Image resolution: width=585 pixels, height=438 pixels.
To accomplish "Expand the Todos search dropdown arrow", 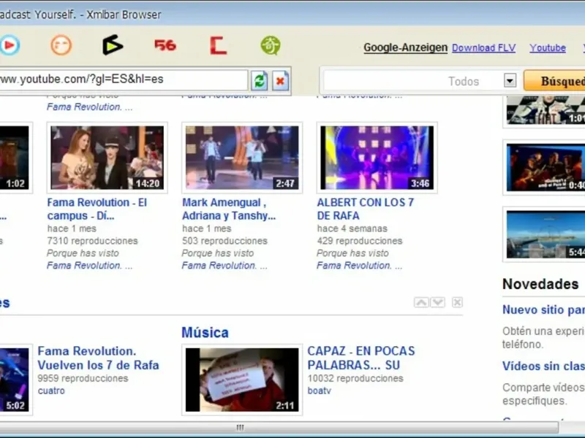I will coord(510,80).
